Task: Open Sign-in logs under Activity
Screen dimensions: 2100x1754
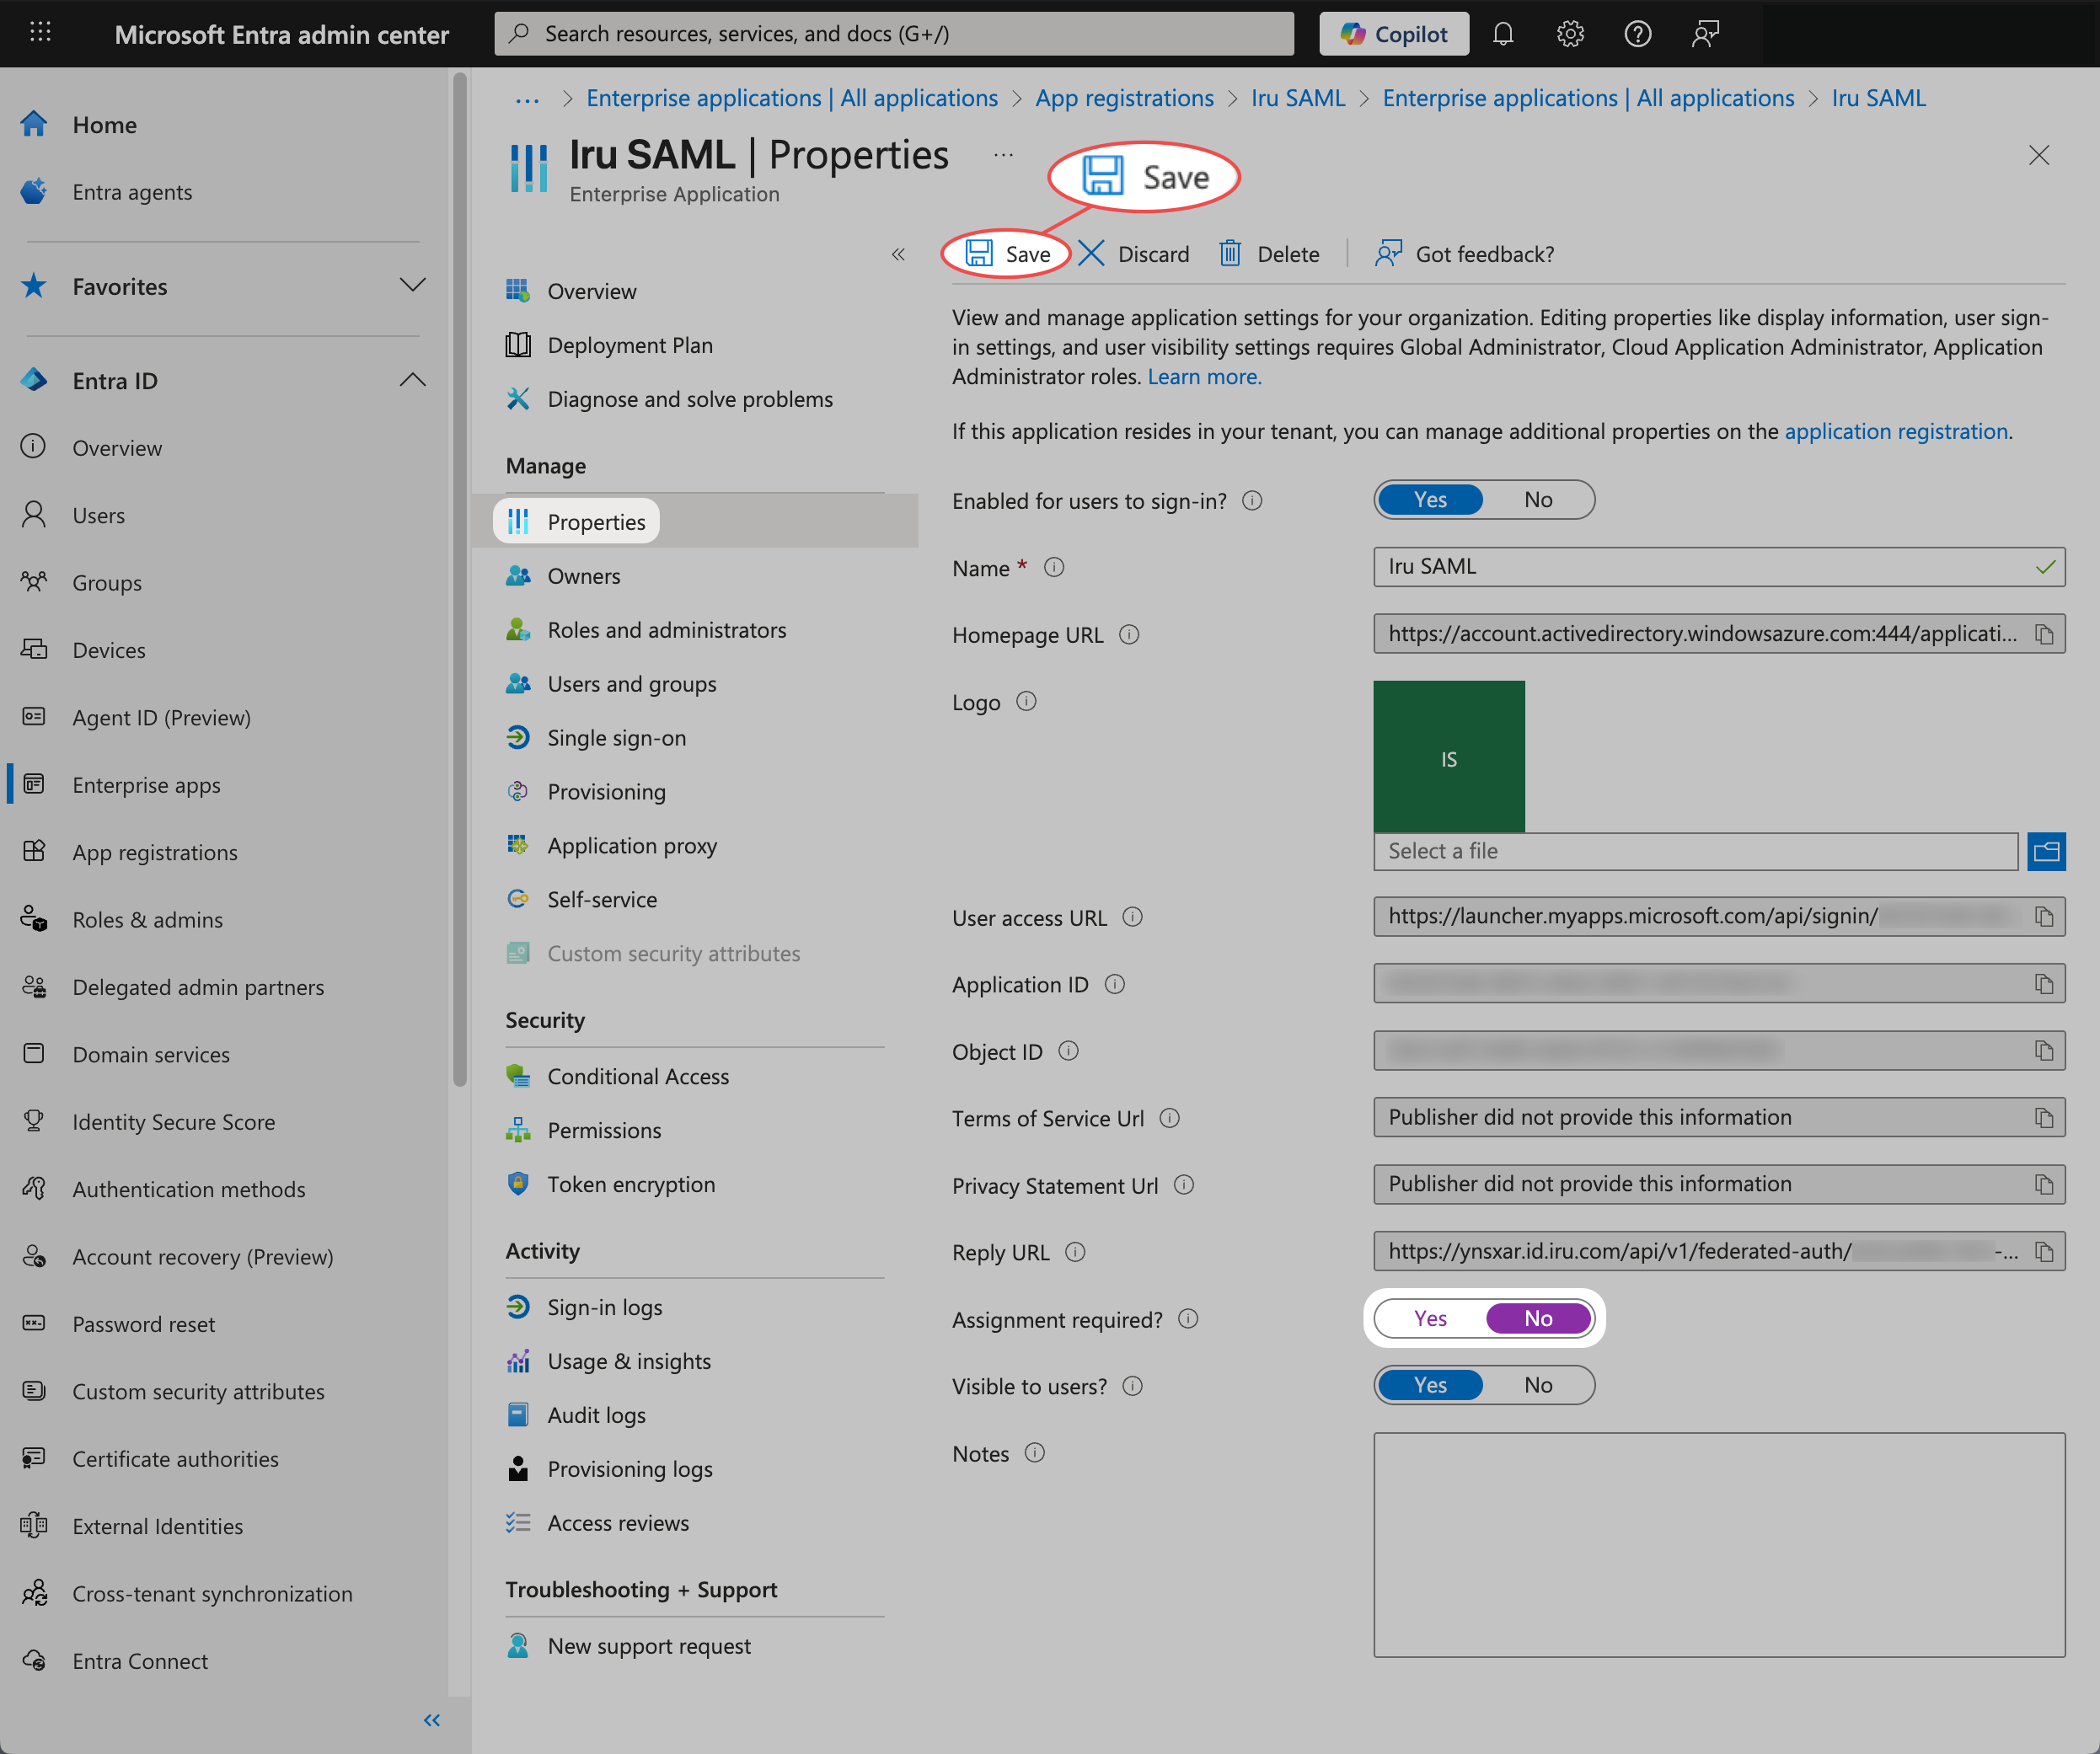Action: (604, 1308)
